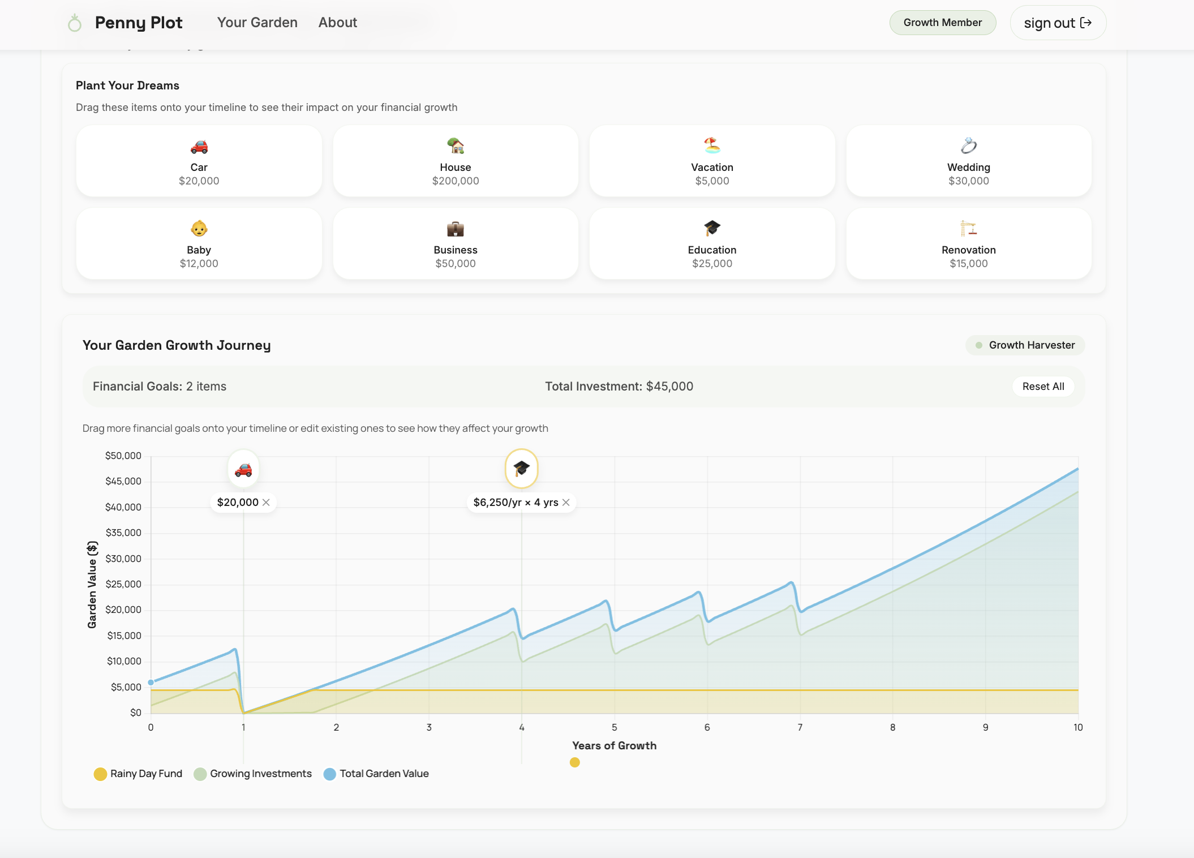Remove the $6,250/yr education goal
This screenshot has height=858, width=1194.
566,503
